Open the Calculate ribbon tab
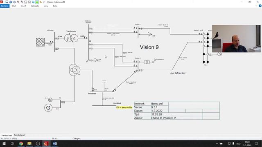 coord(35,6)
